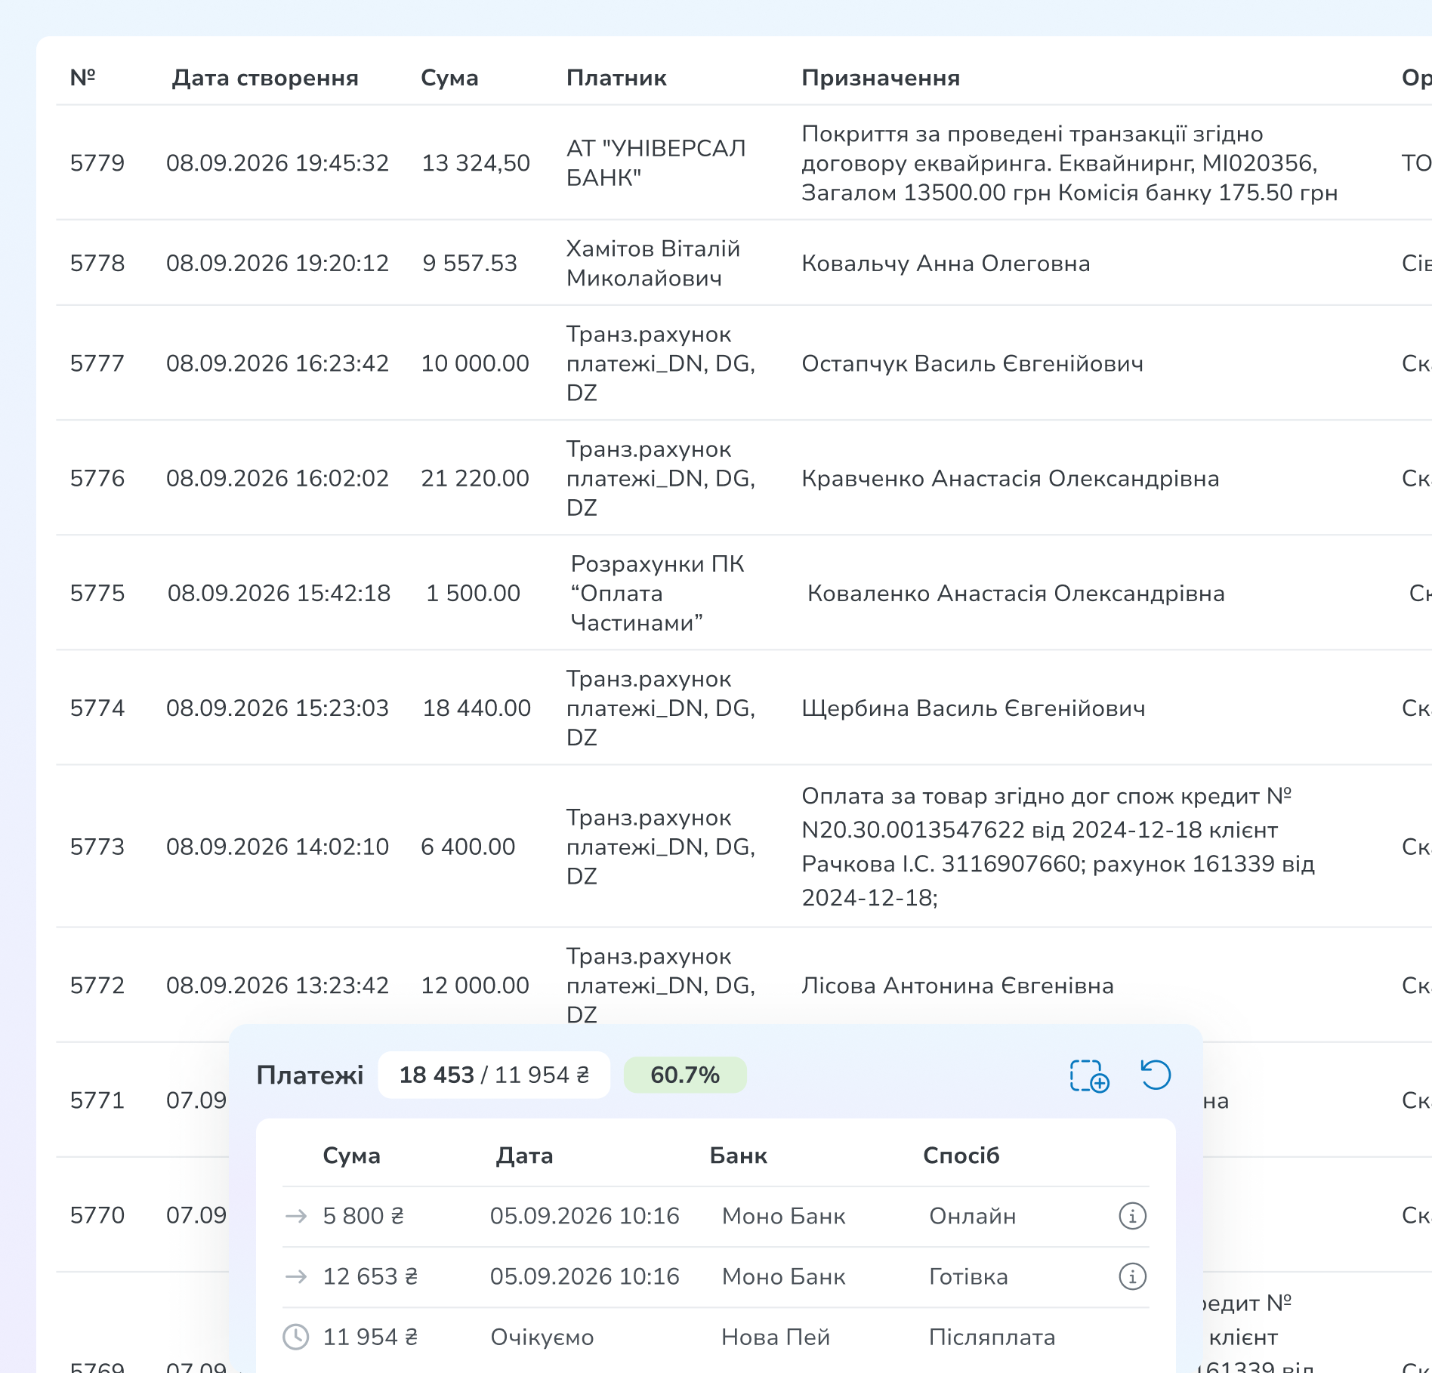Select row number 5773
The image size is (1432, 1373).
[x=97, y=847]
